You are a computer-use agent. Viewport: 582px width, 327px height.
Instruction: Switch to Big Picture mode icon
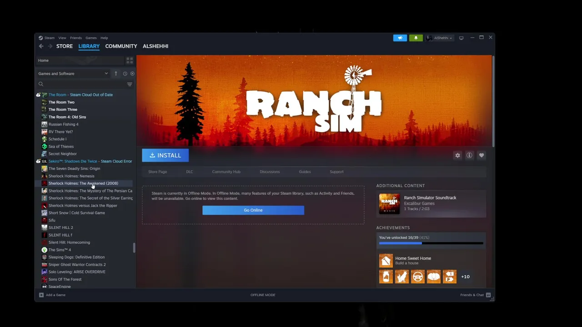point(461,38)
